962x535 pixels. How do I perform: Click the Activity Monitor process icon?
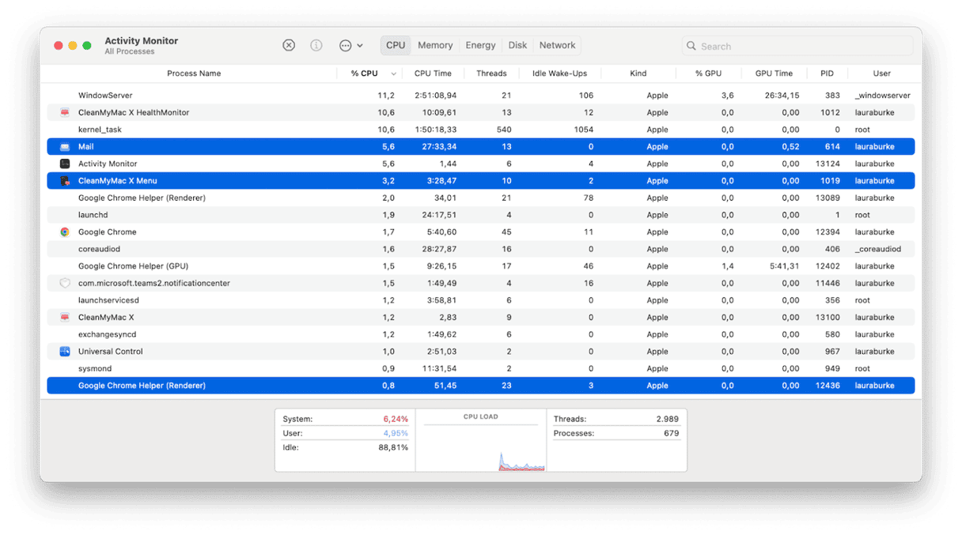[65, 164]
